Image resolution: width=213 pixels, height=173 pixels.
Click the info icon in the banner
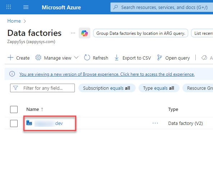click(x=12, y=74)
